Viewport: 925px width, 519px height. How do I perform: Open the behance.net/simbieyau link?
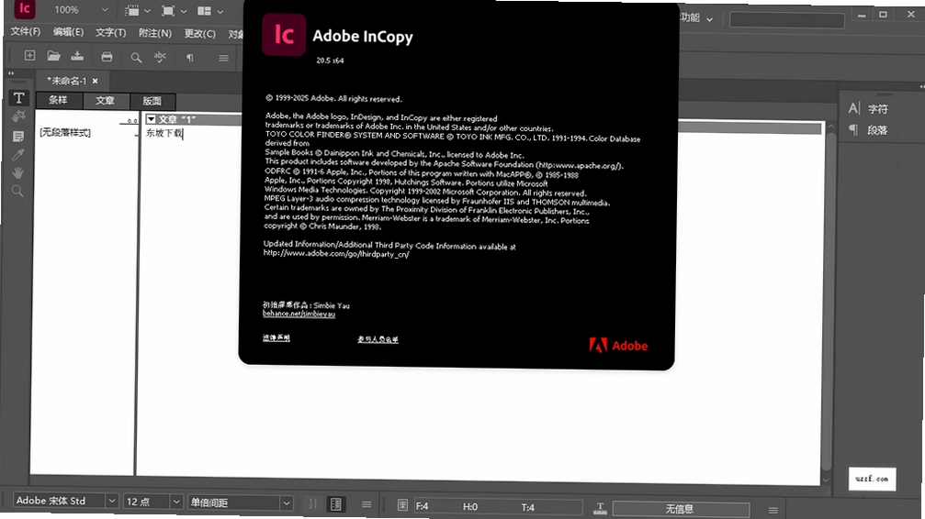click(299, 314)
